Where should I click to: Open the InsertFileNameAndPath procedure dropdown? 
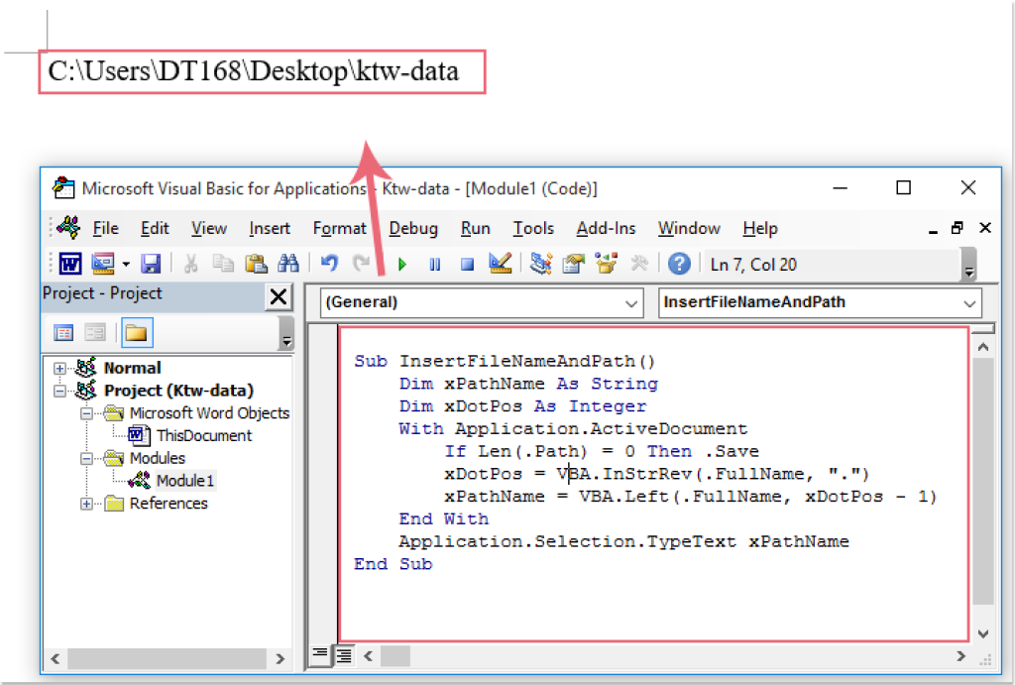pyautogui.click(x=968, y=303)
